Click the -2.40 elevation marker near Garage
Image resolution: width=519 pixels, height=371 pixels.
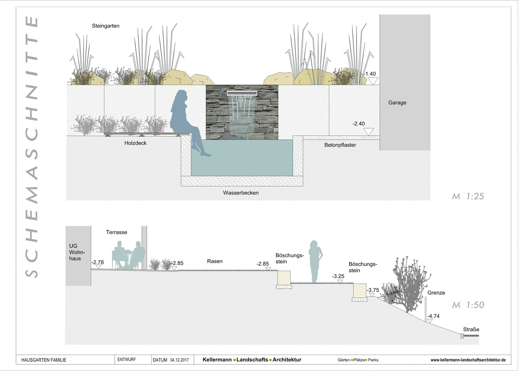tap(370, 131)
